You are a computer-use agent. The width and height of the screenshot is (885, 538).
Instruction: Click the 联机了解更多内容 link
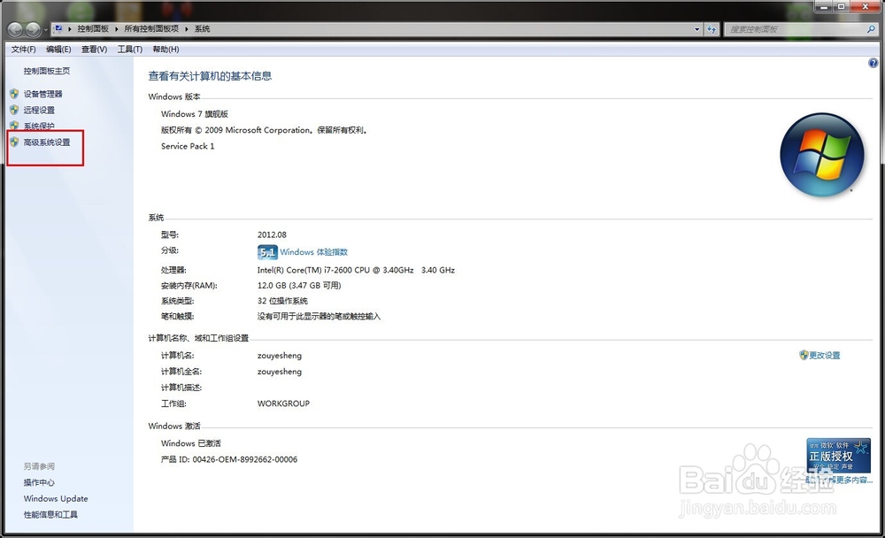pyautogui.click(x=839, y=480)
